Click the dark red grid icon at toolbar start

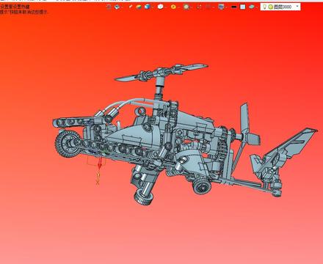[109, 7]
